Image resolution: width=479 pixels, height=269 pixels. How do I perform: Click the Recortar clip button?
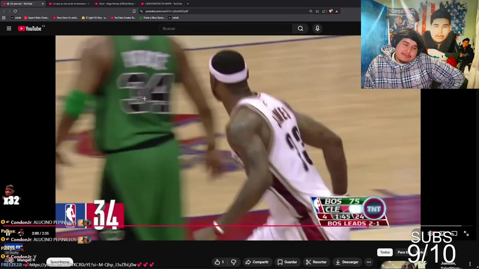tap(316, 262)
